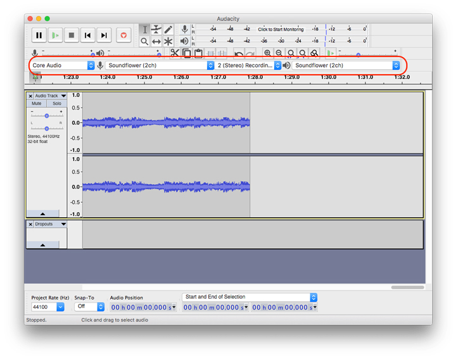Select the Envelope tool
Image resolution: width=456 pixels, height=359 pixels.
pyautogui.click(x=156, y=29)
